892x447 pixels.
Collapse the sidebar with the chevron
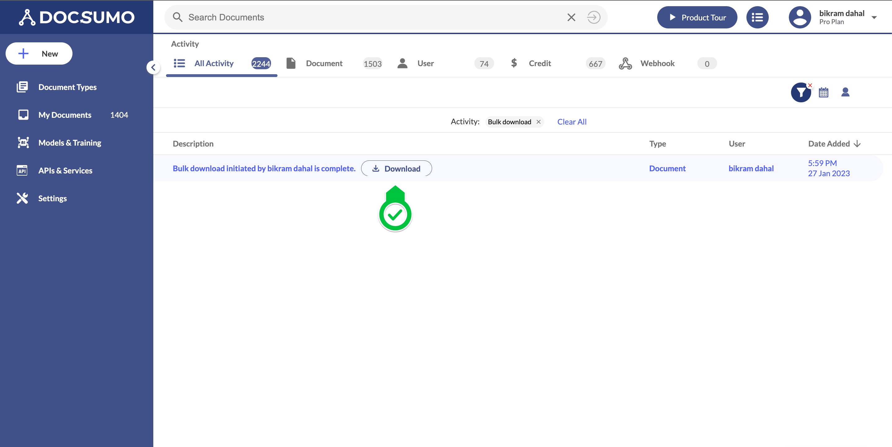tap(153, 67)
